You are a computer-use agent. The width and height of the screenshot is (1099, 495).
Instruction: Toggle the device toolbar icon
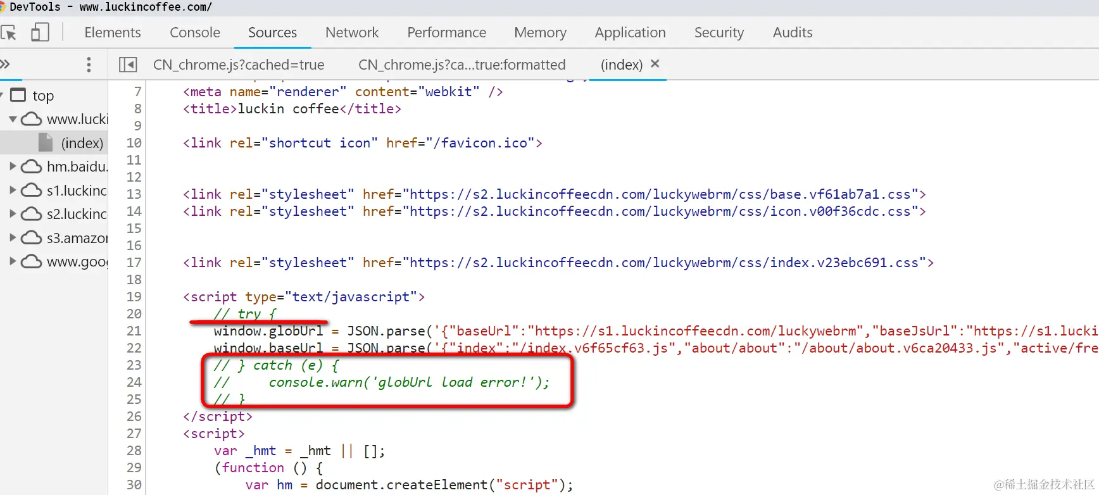click(40, 32)
